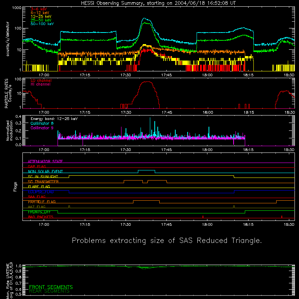
Task: Click '17:15' time label under particle rates plot
Action: (85, 112)
